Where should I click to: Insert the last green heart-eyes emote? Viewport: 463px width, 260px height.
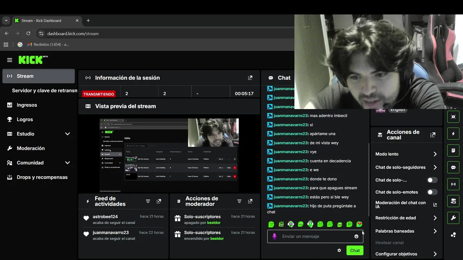click(x=359, y=224)
